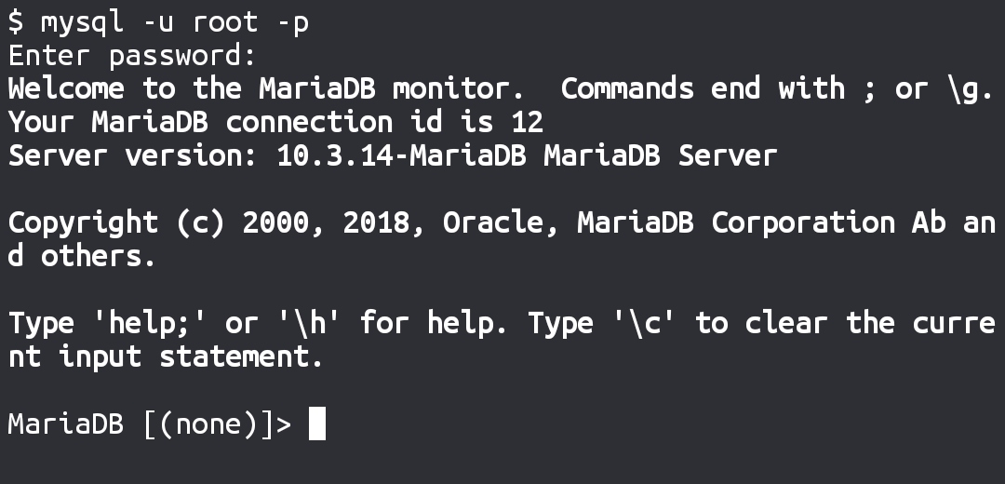
Task: Click the '\c' clear shortcut text
Action: click(645, 322)
